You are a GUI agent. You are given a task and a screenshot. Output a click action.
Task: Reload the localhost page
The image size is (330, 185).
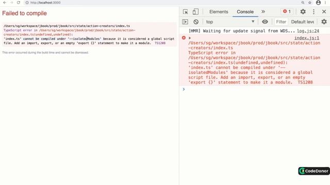click(19, 3)
